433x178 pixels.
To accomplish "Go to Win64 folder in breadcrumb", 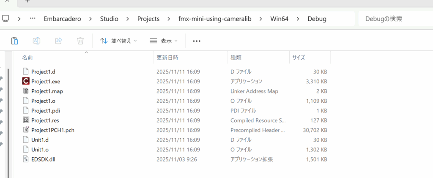I will click(280, 19).
